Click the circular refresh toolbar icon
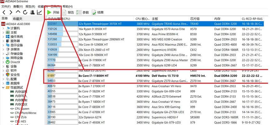This screenshot has height=125, width=274. pos(25,12)
